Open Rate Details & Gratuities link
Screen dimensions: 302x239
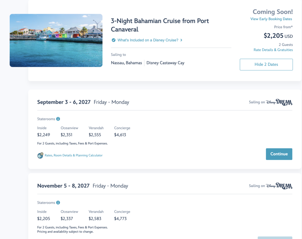(x=273, y=50)
